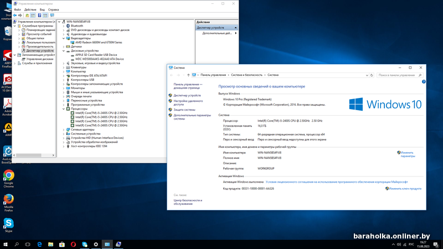Open Защита системы link
This screenshot has height=249, width=443.
point(184,110)
